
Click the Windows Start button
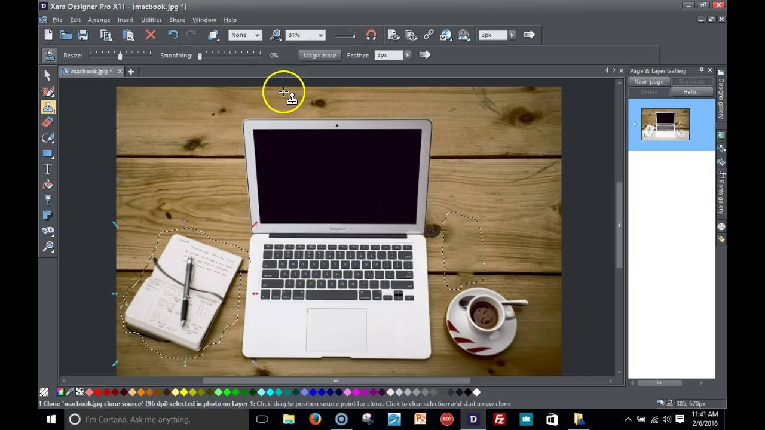tap(51, 419)
